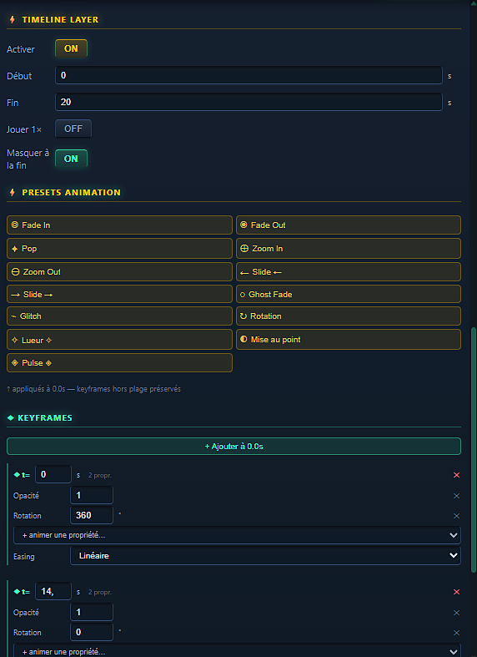
Task: Click the Rotation 360 value field
Action: [x=92, y=515]
